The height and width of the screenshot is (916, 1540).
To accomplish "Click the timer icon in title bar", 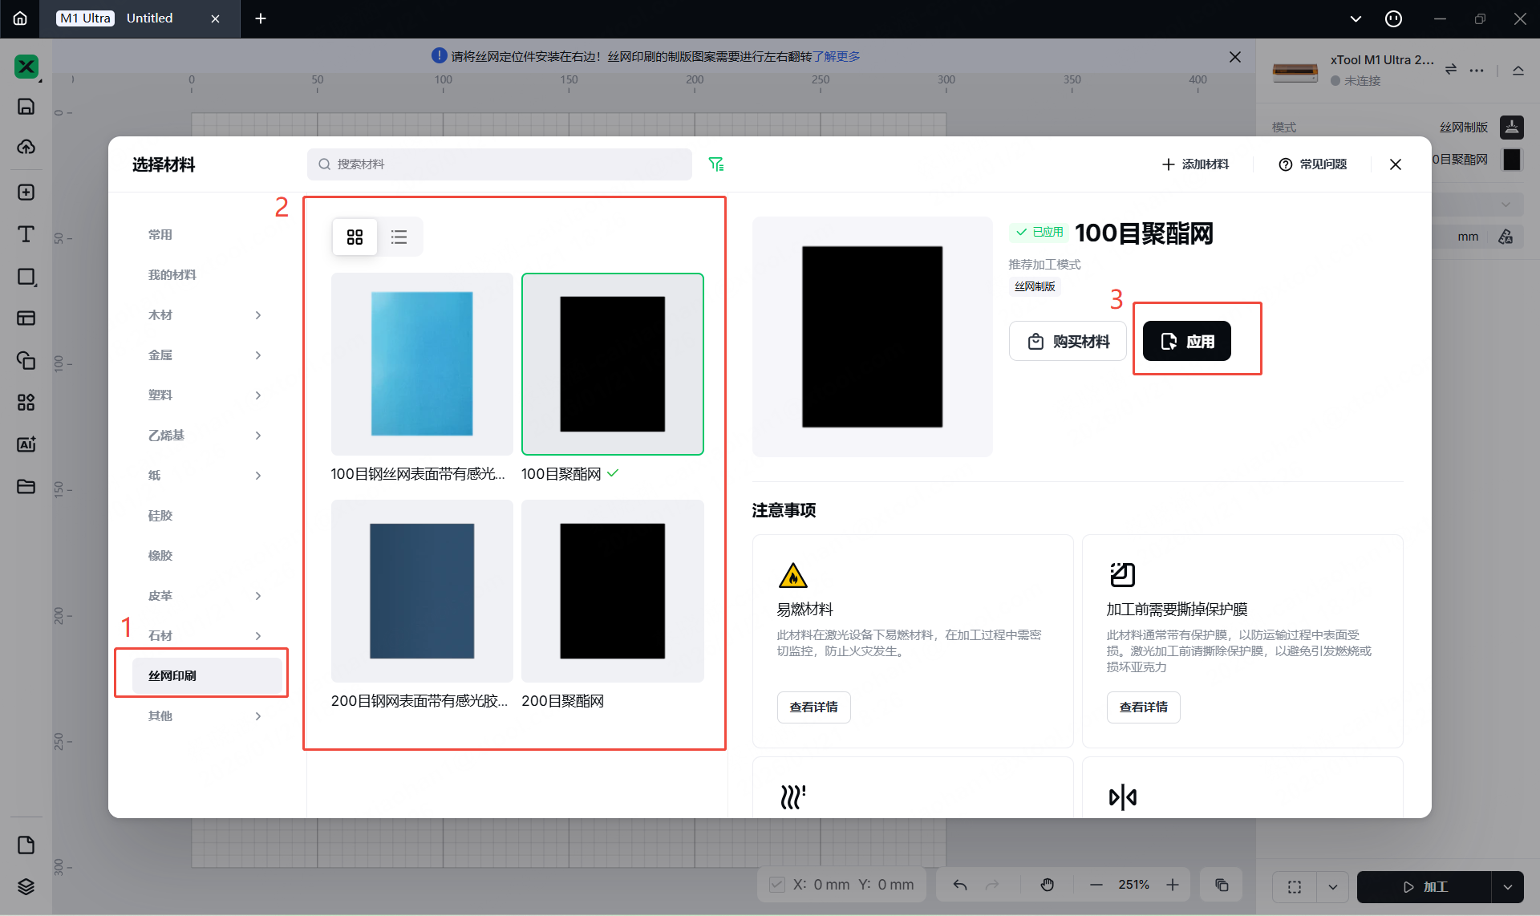I will click(1394, 18).
